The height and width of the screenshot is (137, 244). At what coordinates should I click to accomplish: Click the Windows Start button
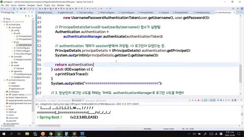tap(3, 134)
